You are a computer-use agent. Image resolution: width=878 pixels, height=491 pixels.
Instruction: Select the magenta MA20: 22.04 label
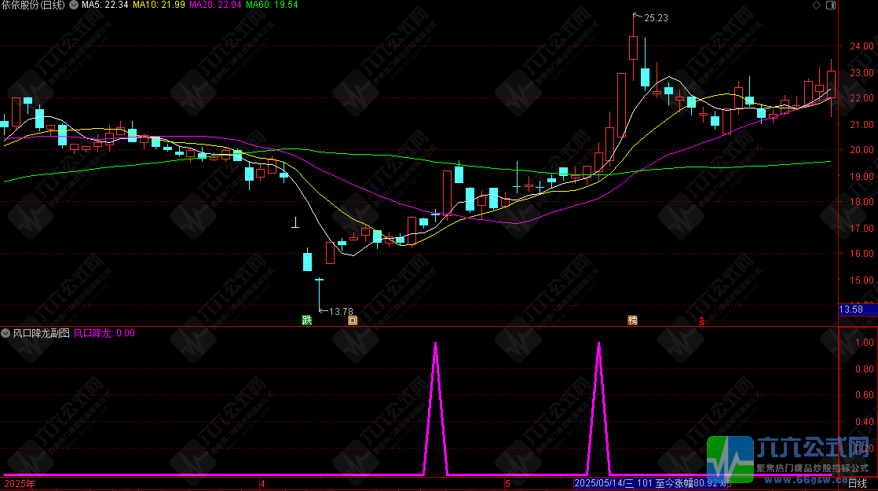(x=215, y=5)
